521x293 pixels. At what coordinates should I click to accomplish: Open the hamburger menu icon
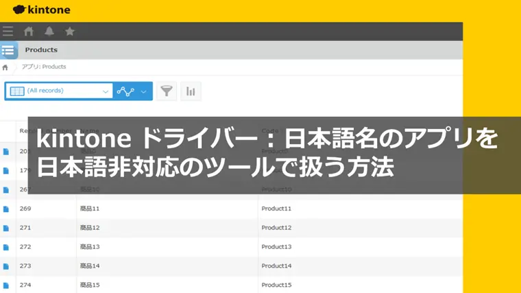8,32
